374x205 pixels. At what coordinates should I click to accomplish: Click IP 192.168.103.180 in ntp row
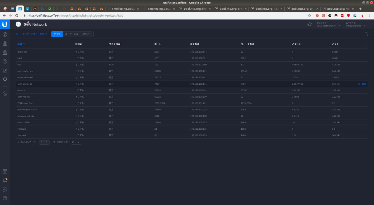tap(198, 65)
